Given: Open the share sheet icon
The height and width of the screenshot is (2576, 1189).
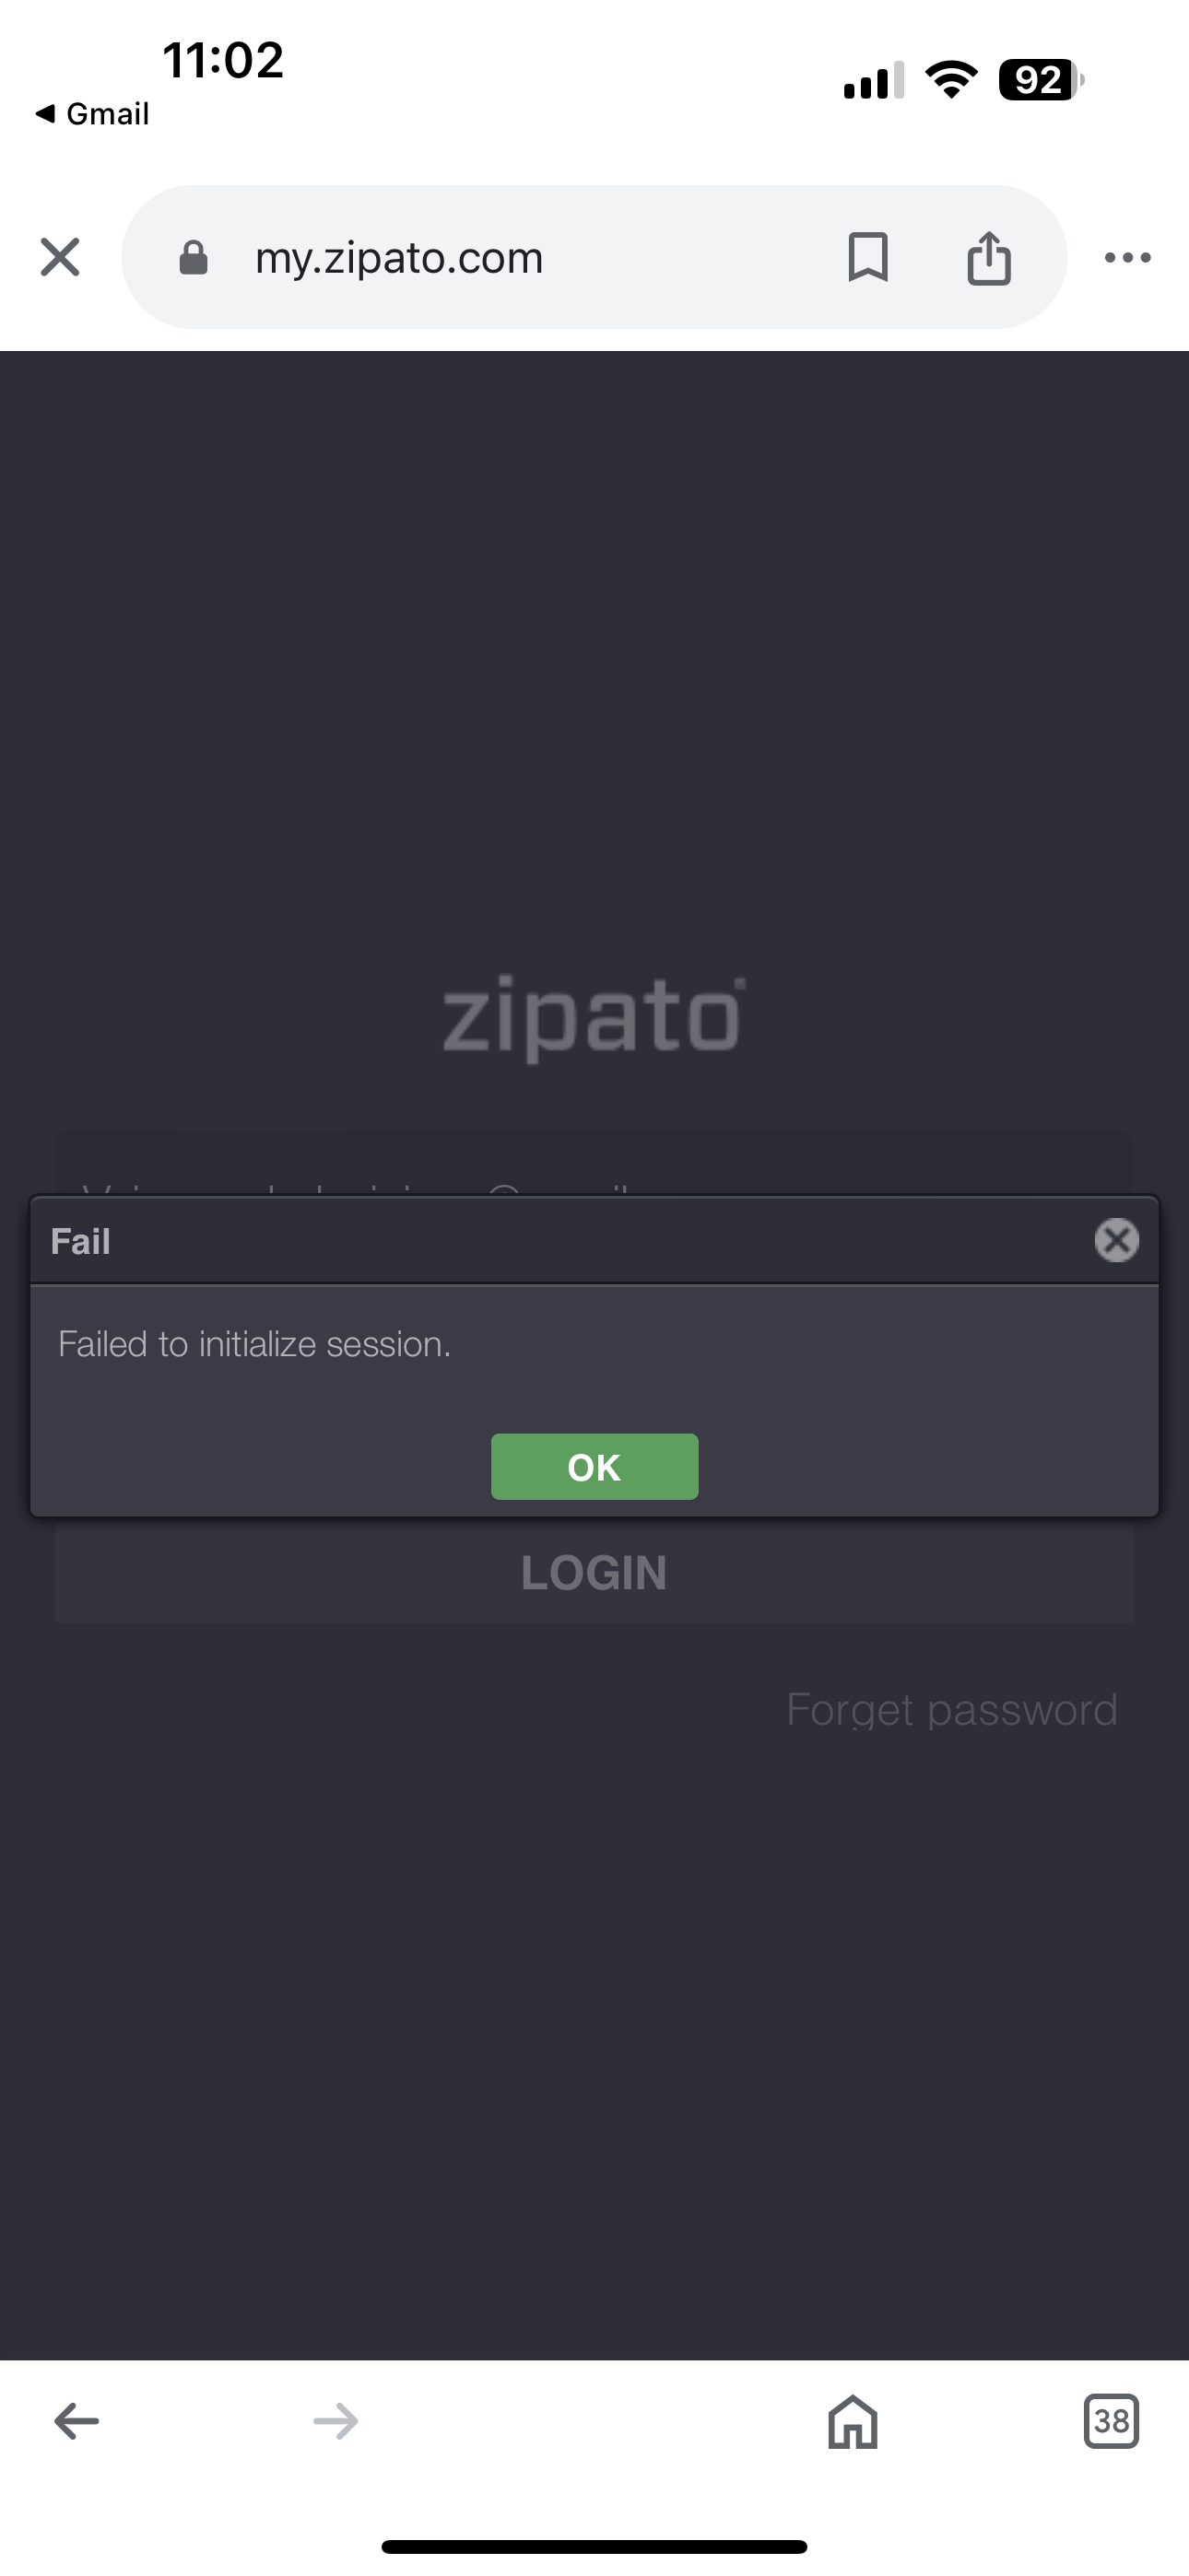Looking at the screenshot, I should tap(989, 257).
